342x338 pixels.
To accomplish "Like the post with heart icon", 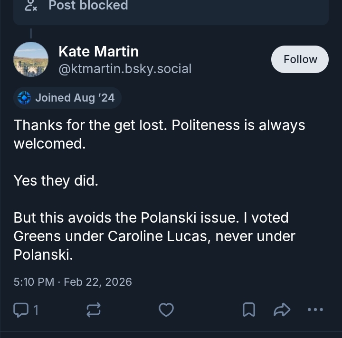I will [166, 310].
